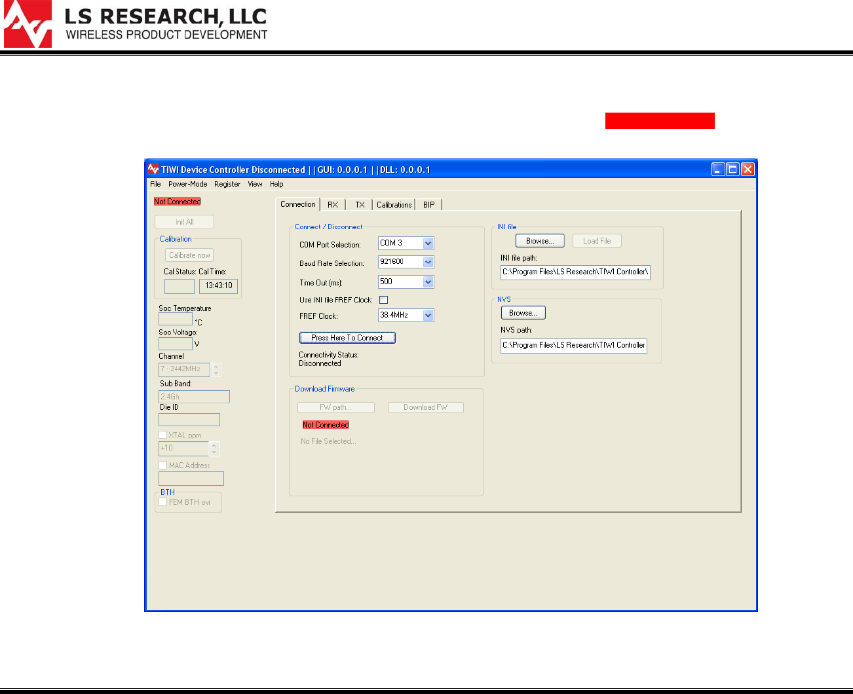
Task: Click the Init All button
Action: tap(185, 222)
